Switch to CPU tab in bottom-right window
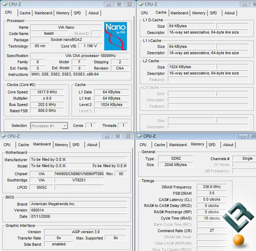 coord(143,145)
